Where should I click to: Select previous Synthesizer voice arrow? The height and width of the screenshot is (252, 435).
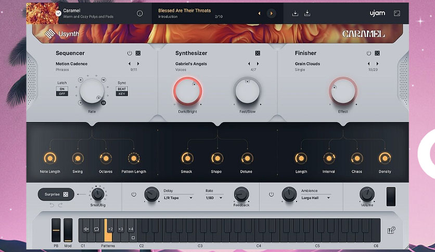(x=249, y=64)
